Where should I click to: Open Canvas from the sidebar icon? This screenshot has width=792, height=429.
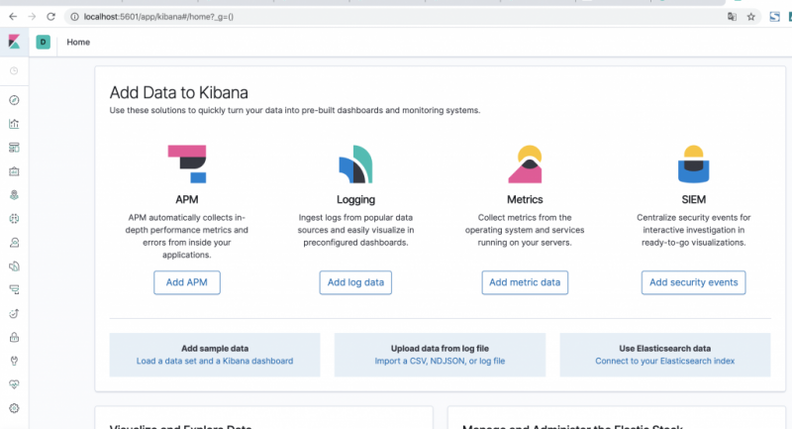click(x=14, y=171)
